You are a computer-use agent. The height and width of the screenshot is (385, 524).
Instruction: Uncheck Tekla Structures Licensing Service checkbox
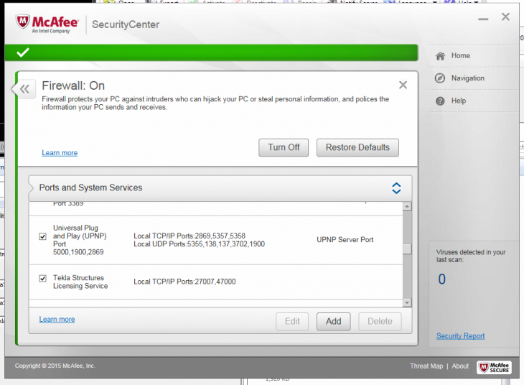(x=43, y=278)
